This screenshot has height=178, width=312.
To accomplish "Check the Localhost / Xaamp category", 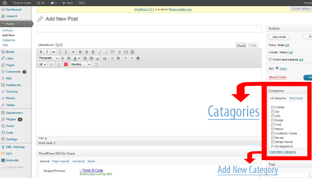I will [273, 133].
